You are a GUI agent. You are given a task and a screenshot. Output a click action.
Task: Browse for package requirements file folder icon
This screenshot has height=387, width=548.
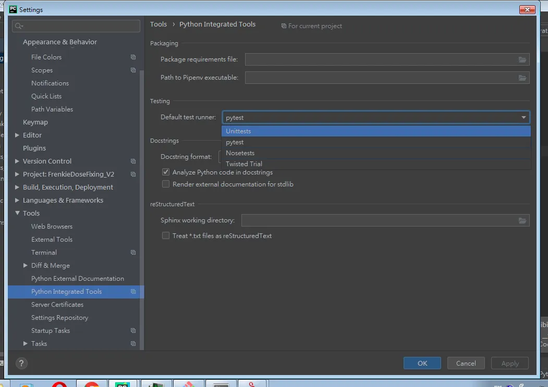click(x=522, y=59)
